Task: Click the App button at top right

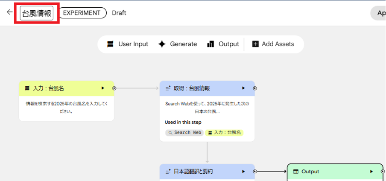Action: [x=379, y=13]
